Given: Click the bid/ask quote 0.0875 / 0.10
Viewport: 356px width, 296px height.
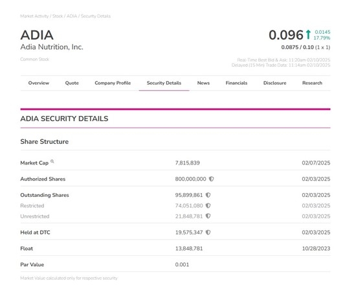Looking at the screenshot, I should point(298,47).
